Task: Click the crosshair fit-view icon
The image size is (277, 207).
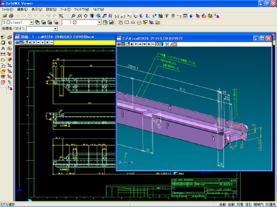Action: tap(85, 16)
